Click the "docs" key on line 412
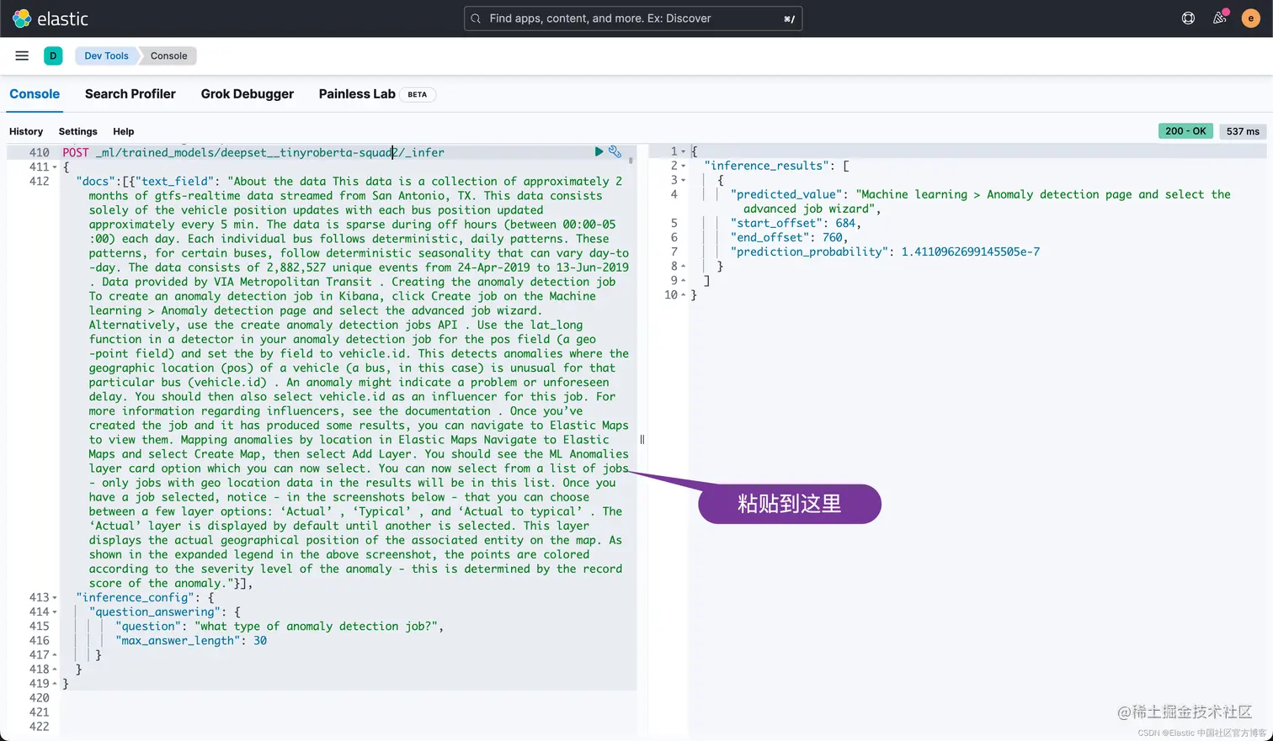This screenshot has width=1273, height=741. click(x=95, y=181)
